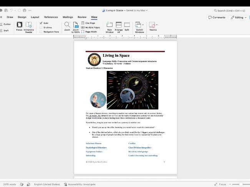The width and height of the screenshot is (250, 187).
Task: Click the 3915 words count
Action: click(10, 184)
